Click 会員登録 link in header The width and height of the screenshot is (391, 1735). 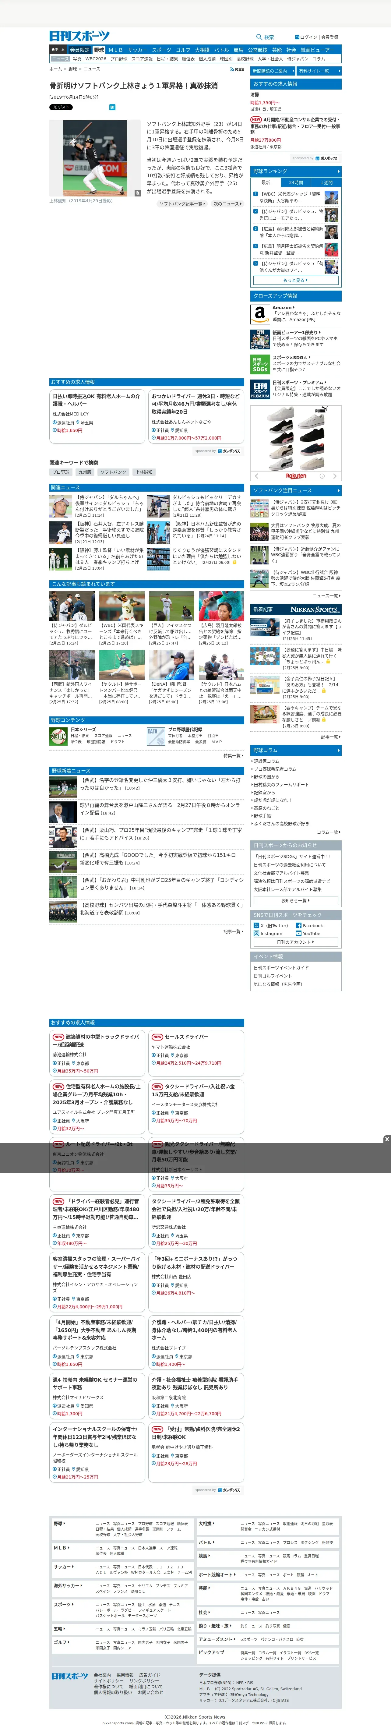point(330,37)
